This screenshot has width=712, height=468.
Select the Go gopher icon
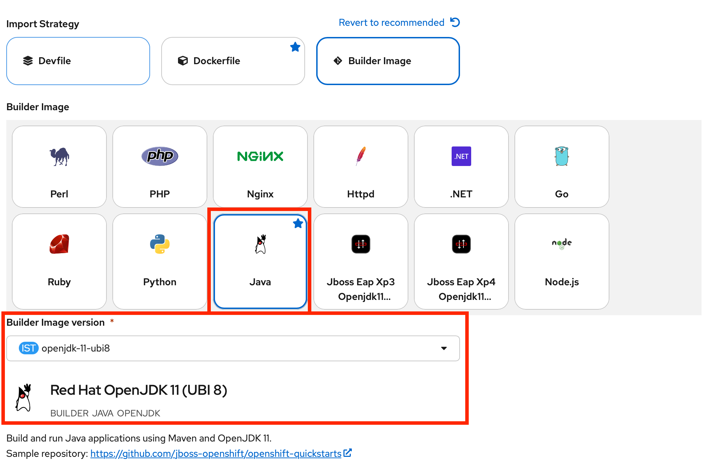coord(562,156)
